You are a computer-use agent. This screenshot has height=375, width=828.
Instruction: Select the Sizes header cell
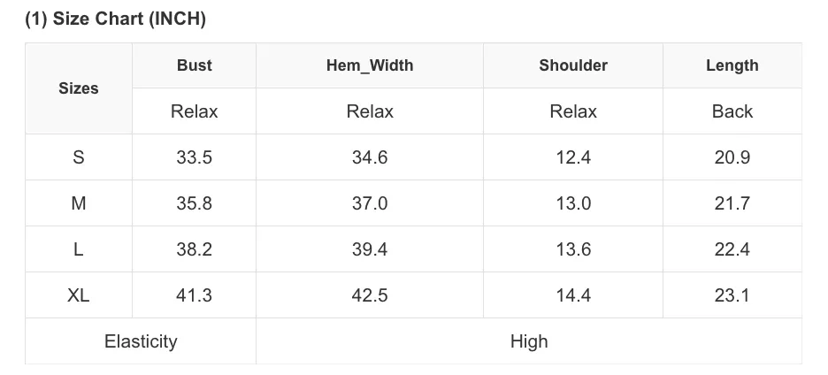pos(79,88)
